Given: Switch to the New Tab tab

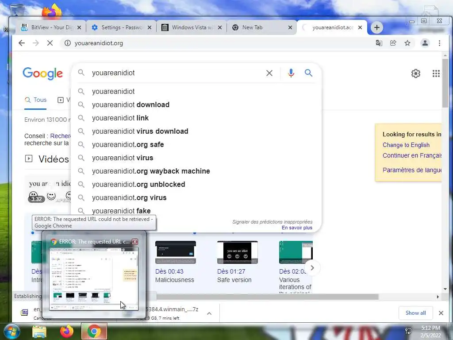Looking at the screenshot, I should point(262,27).
